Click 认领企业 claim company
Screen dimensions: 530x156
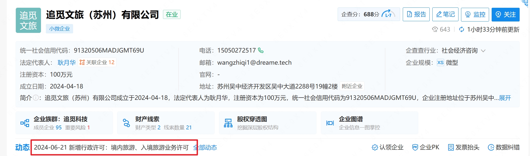point(387,147)
